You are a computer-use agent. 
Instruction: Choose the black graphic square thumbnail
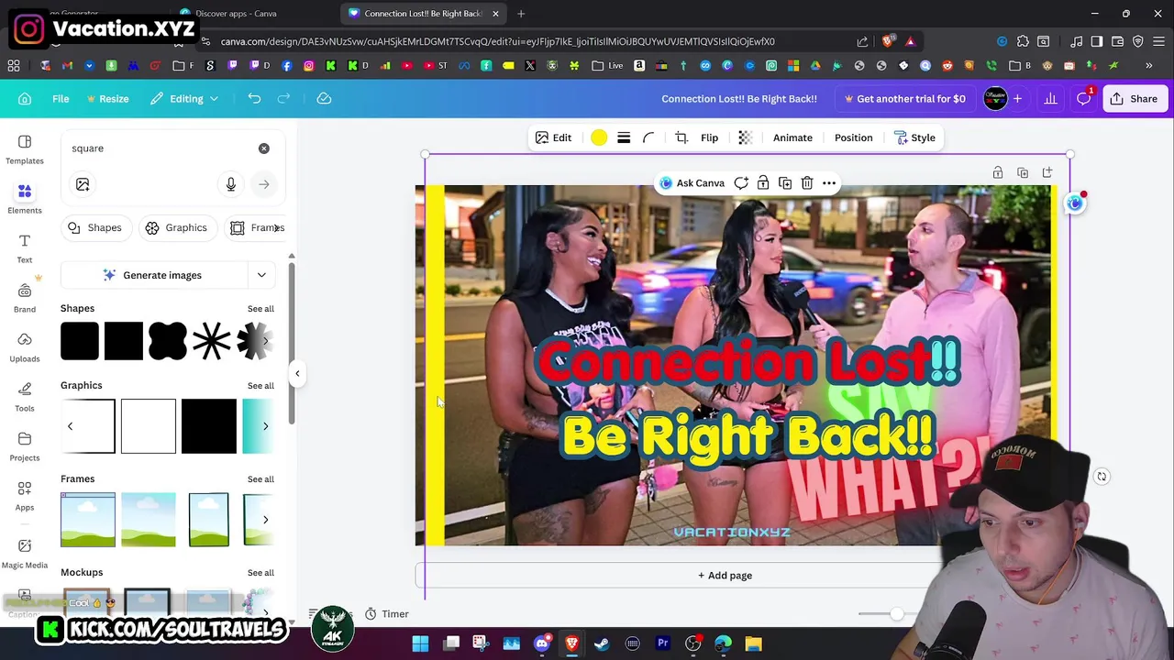[x=208, y=426]
